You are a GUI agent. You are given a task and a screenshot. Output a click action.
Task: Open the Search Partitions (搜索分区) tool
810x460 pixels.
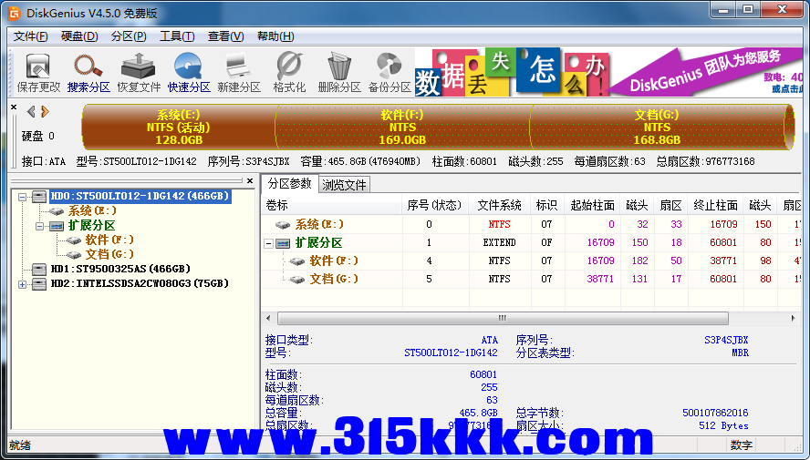click(88, 73)
